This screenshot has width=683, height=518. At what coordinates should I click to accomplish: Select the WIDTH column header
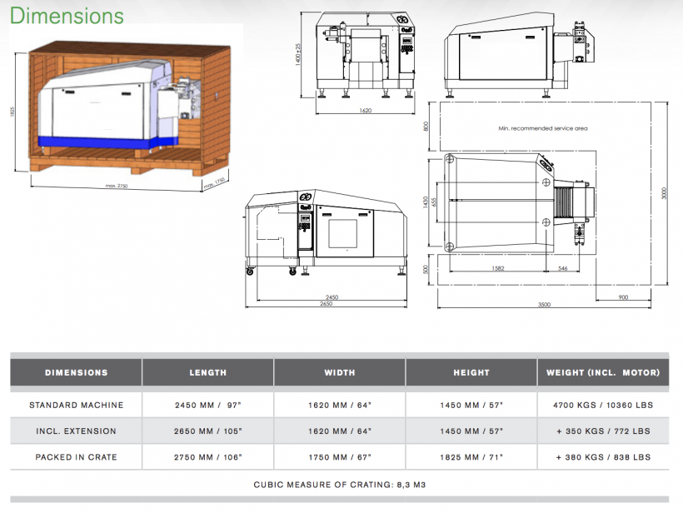[339, 372]
